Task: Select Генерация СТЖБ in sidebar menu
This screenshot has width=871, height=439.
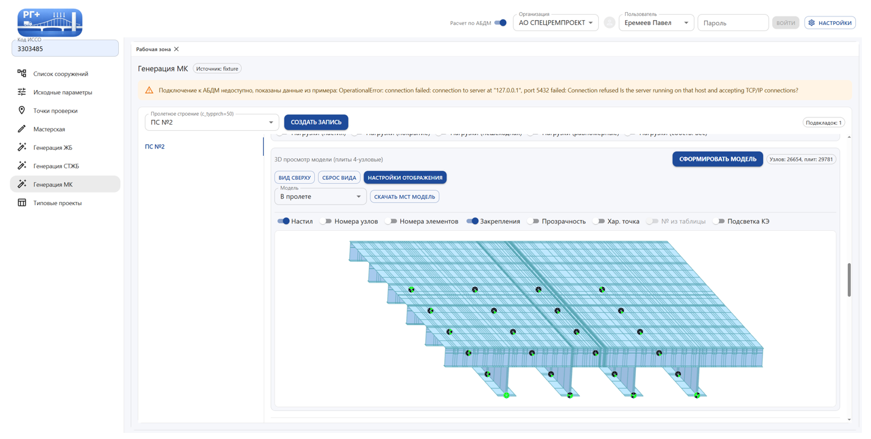Action: tap(56, 166)
